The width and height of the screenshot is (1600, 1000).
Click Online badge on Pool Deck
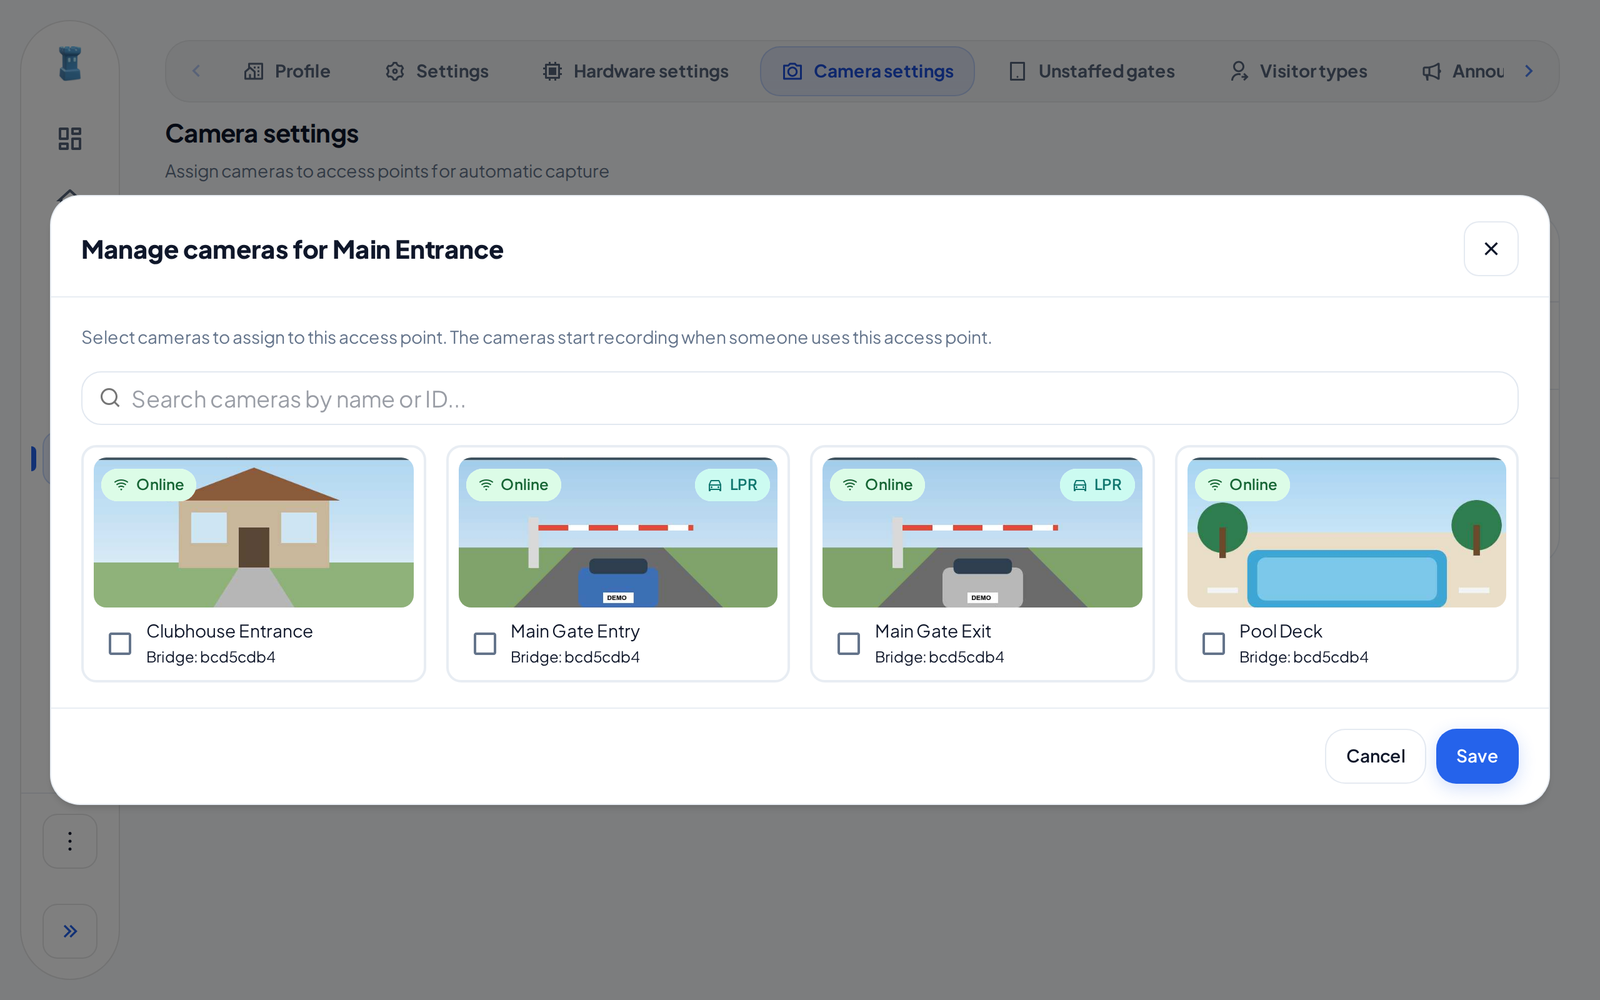[x=1242, y=485]
